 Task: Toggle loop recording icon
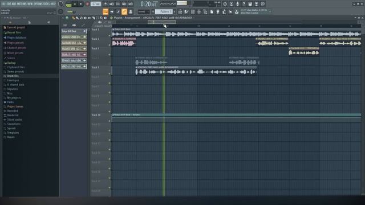(131, 4)
